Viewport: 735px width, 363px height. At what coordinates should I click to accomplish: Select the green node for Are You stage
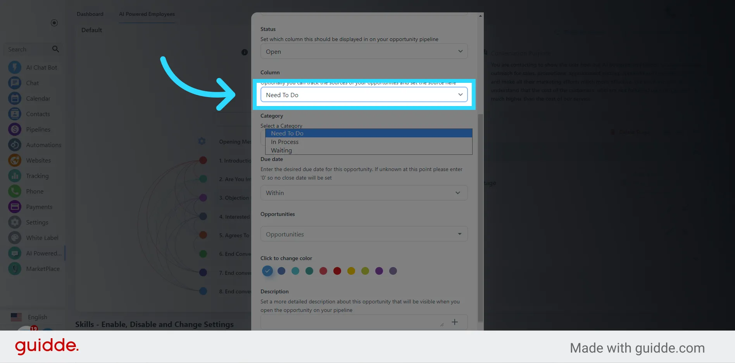coord(203,179)
